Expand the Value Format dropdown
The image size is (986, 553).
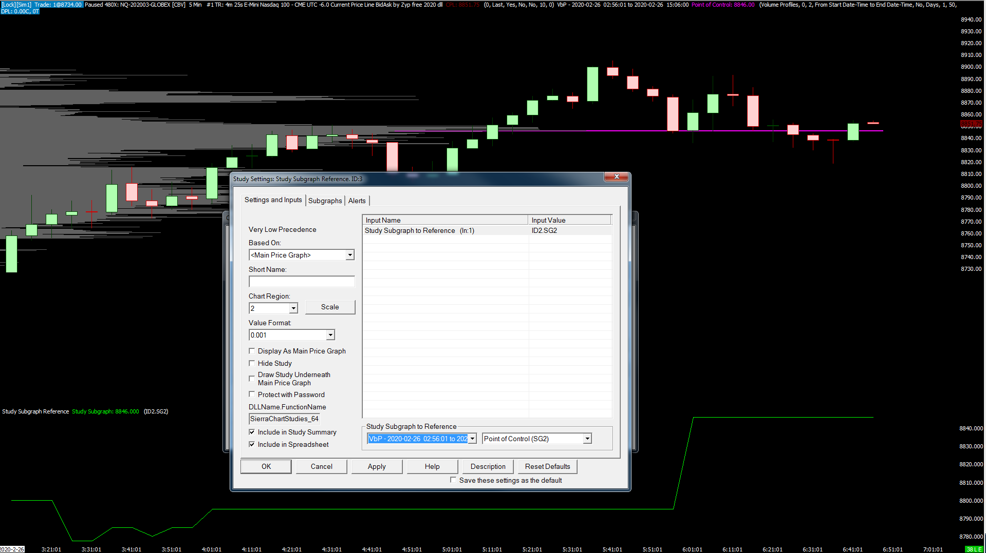tap(330, 335)
